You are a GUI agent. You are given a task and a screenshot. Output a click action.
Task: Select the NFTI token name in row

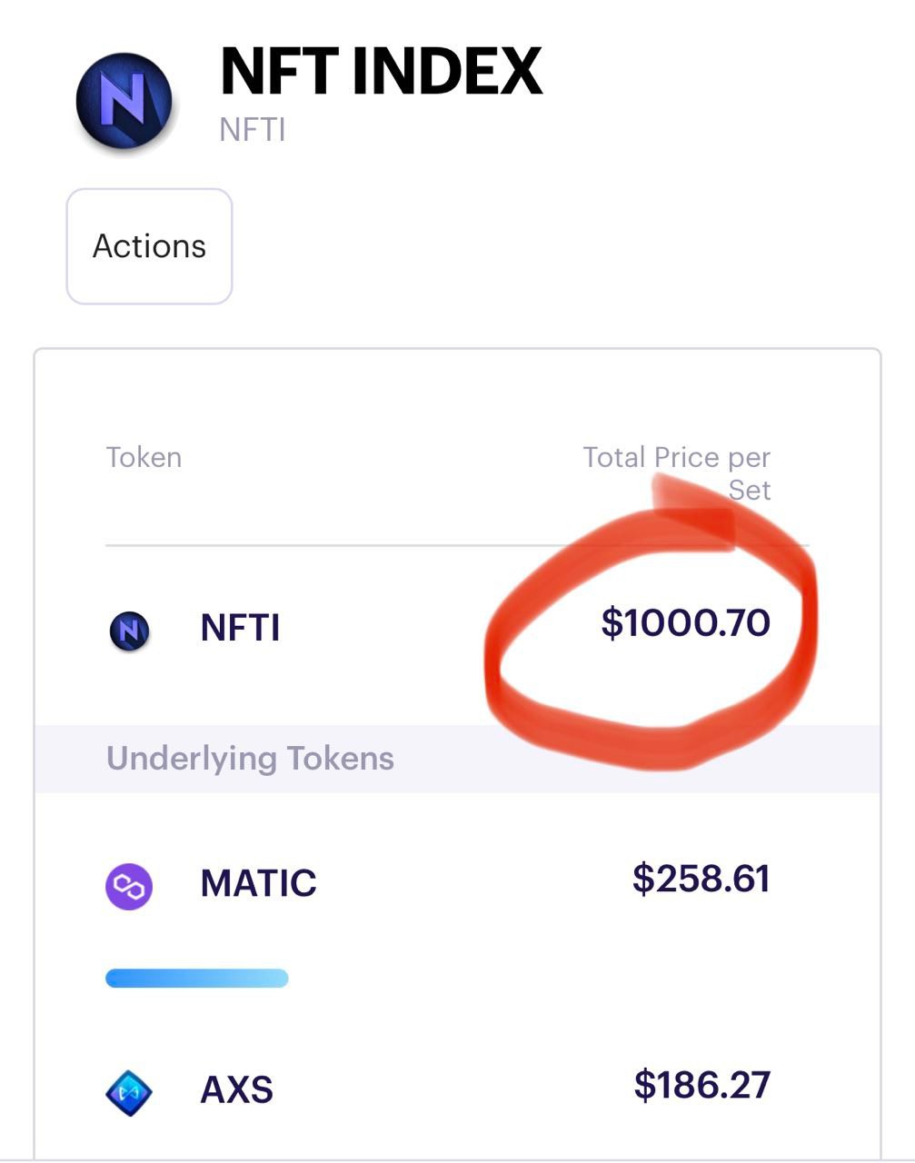[240, 628]
